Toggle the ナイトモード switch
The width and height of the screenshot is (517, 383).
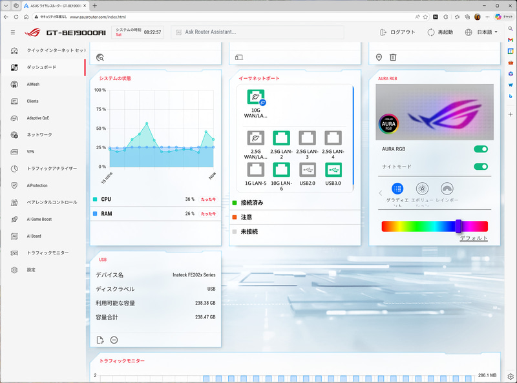(481, 167)
